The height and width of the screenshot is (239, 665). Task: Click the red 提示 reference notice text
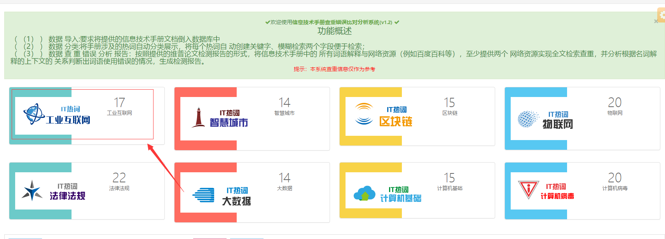[334, 69]
